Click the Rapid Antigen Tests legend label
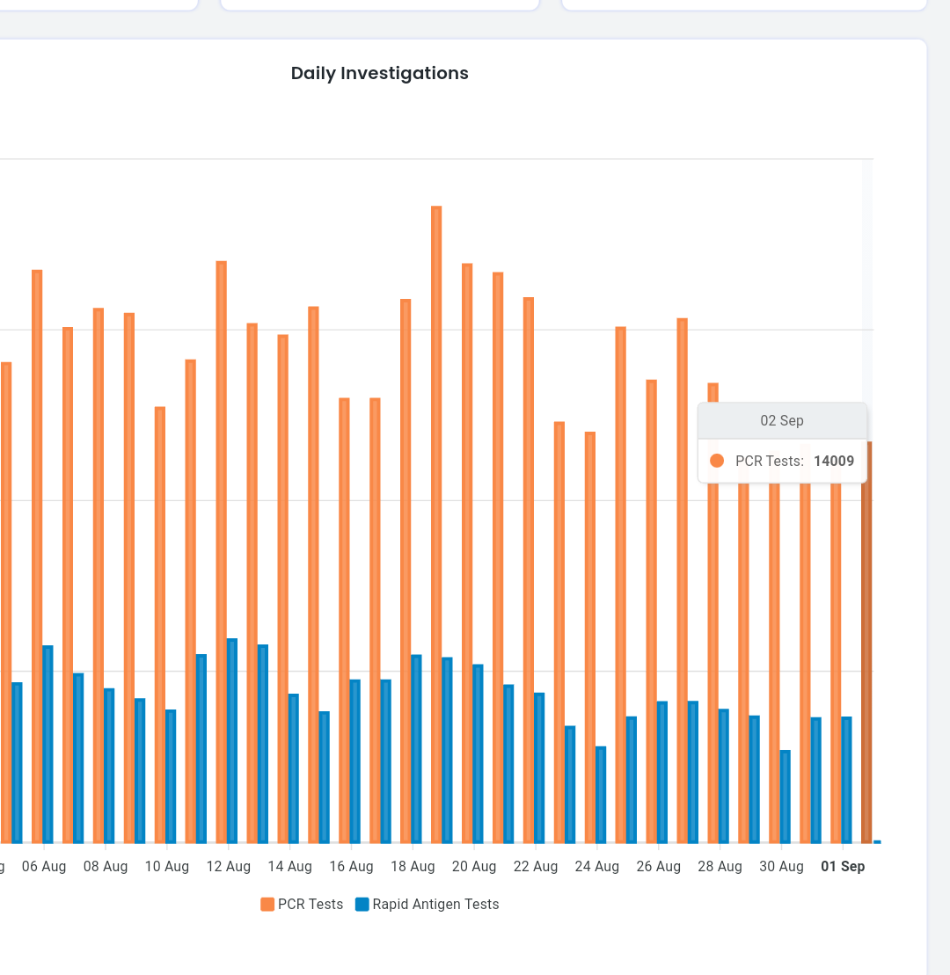This screenshot has width=950, height=975. point(435,904)
